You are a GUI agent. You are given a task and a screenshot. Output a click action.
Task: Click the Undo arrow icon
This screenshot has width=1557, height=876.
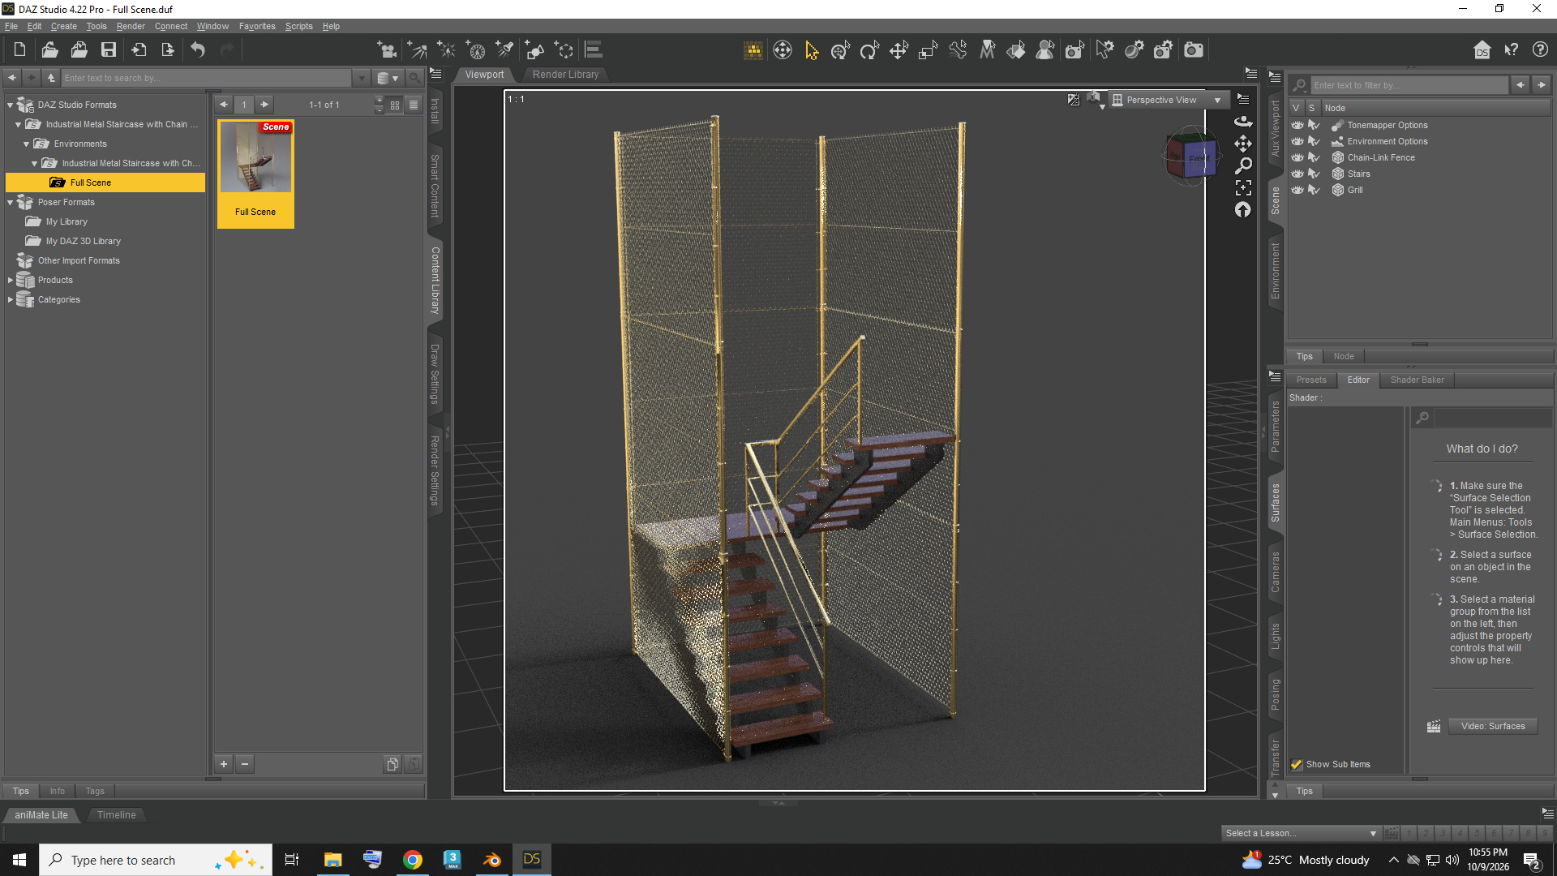[x=198, y=50]
